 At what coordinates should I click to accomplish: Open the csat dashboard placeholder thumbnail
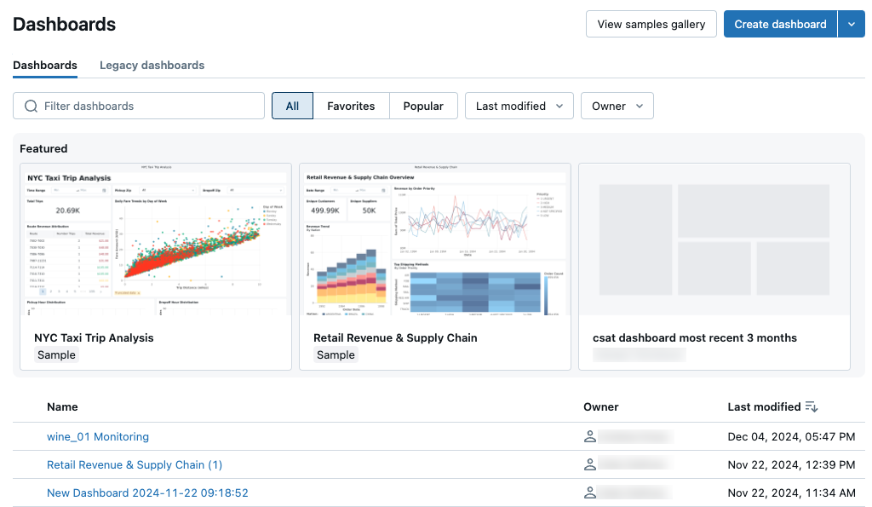(714, 239)
